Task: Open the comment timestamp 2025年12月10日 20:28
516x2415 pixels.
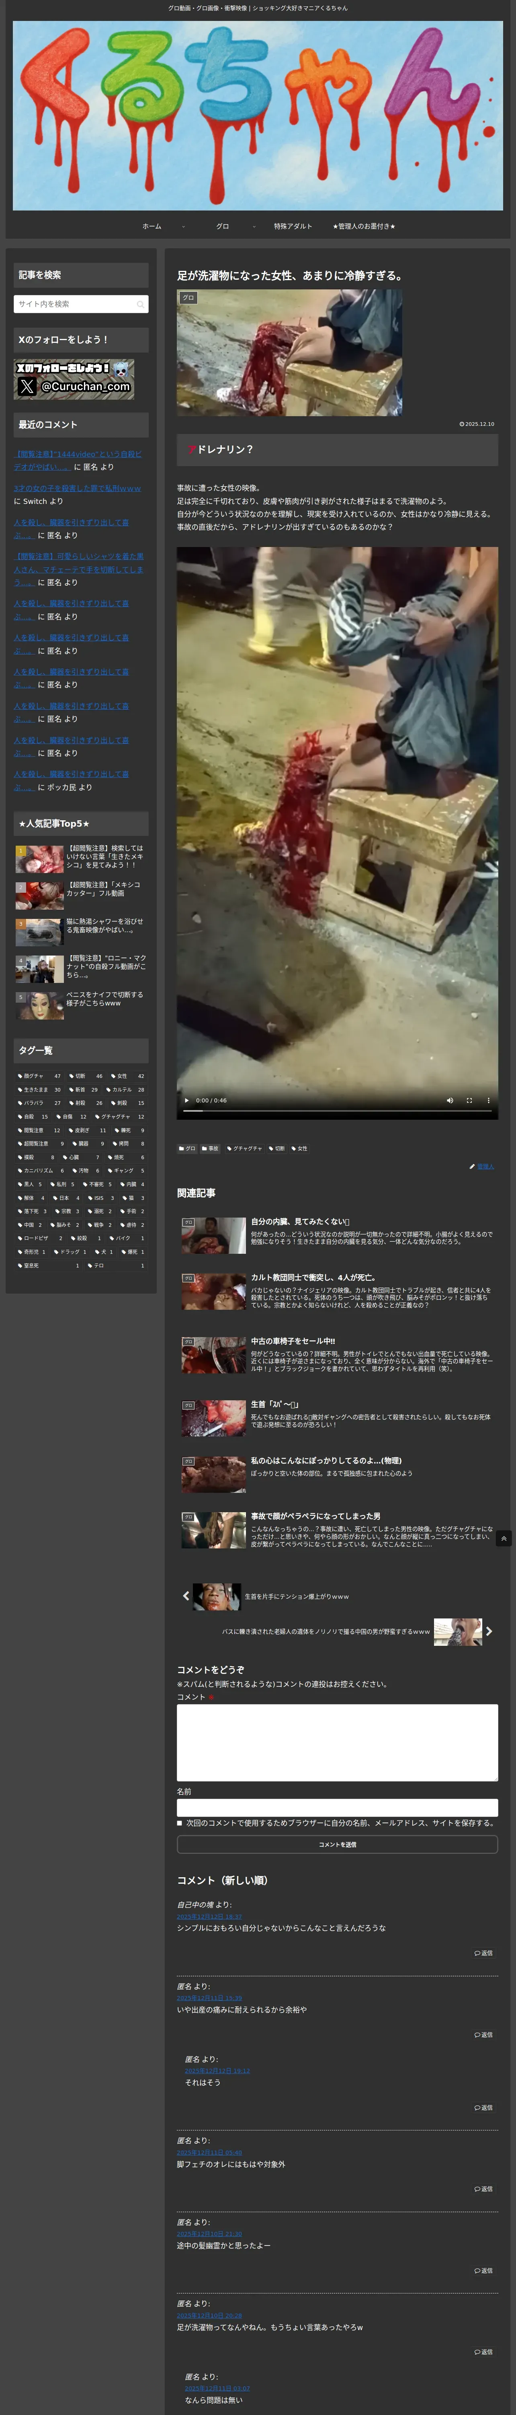Action: 209,2316
